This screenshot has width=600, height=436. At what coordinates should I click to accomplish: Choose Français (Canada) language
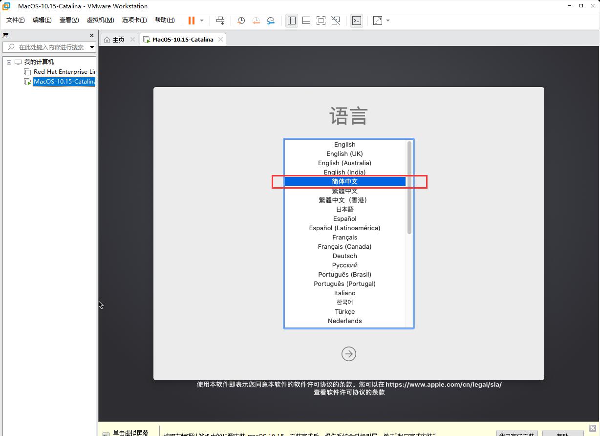(345, 246)
